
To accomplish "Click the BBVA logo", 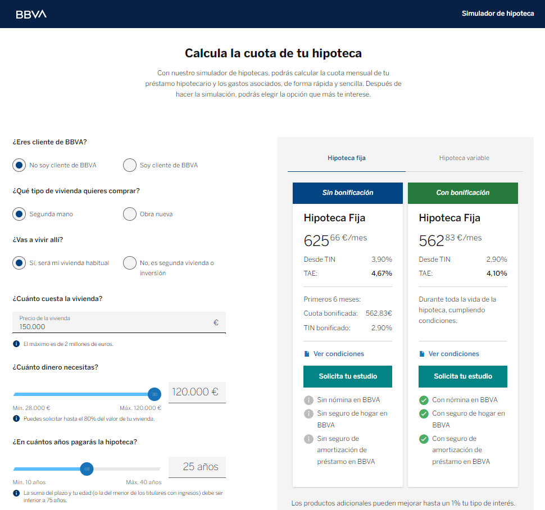I will 31,14.
